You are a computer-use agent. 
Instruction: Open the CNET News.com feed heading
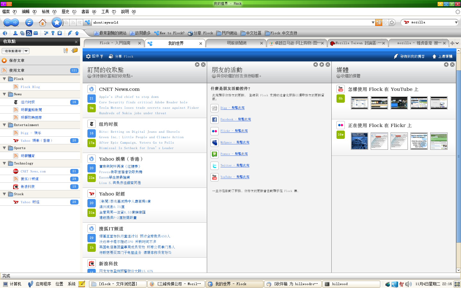119,89
